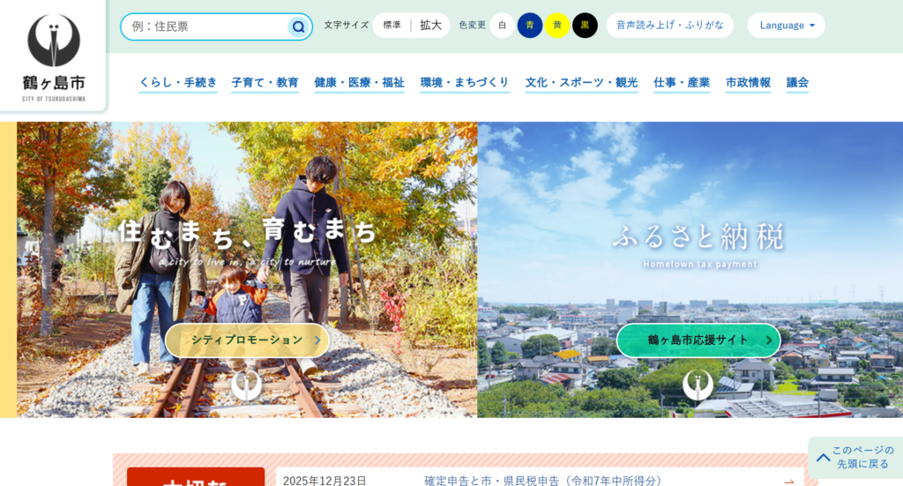This screenshot has width=903, height=486.
Task: Open the Language dropdown
Action: [x=786, y=26]
